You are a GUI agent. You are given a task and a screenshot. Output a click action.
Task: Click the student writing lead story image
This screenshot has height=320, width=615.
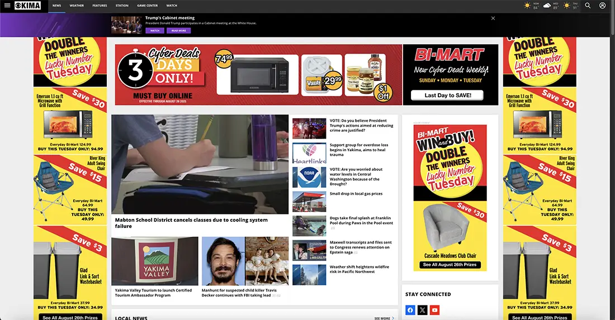point(200,164)
